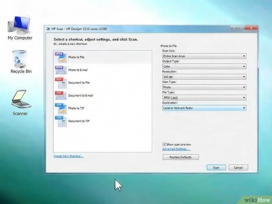The height and width of the screenshot is (204, 272).
Task: Click the Restore Defaults button
Action: [180, 157]
